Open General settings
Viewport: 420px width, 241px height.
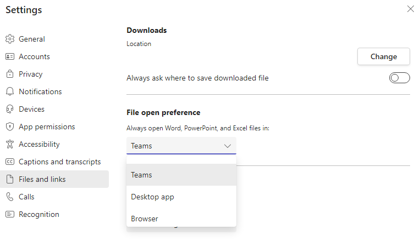54,39
